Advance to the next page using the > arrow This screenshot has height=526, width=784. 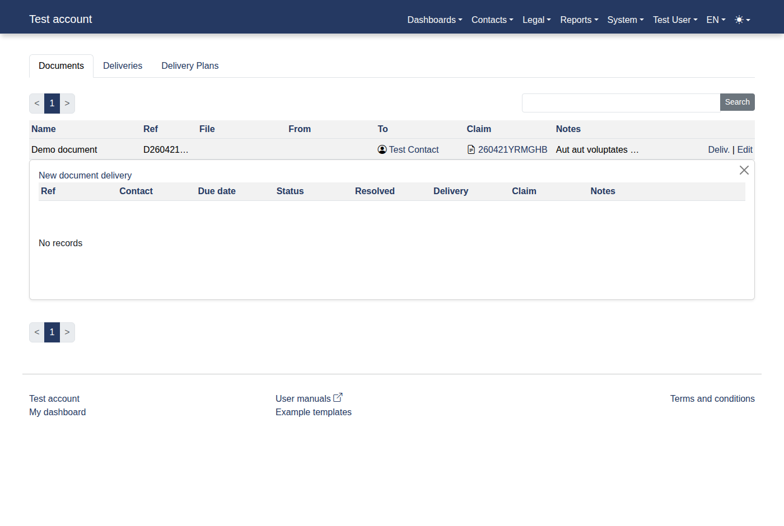pos(67,103)
